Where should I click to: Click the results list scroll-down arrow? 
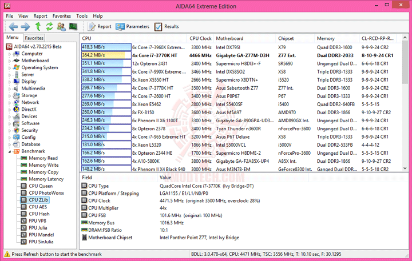405,168
